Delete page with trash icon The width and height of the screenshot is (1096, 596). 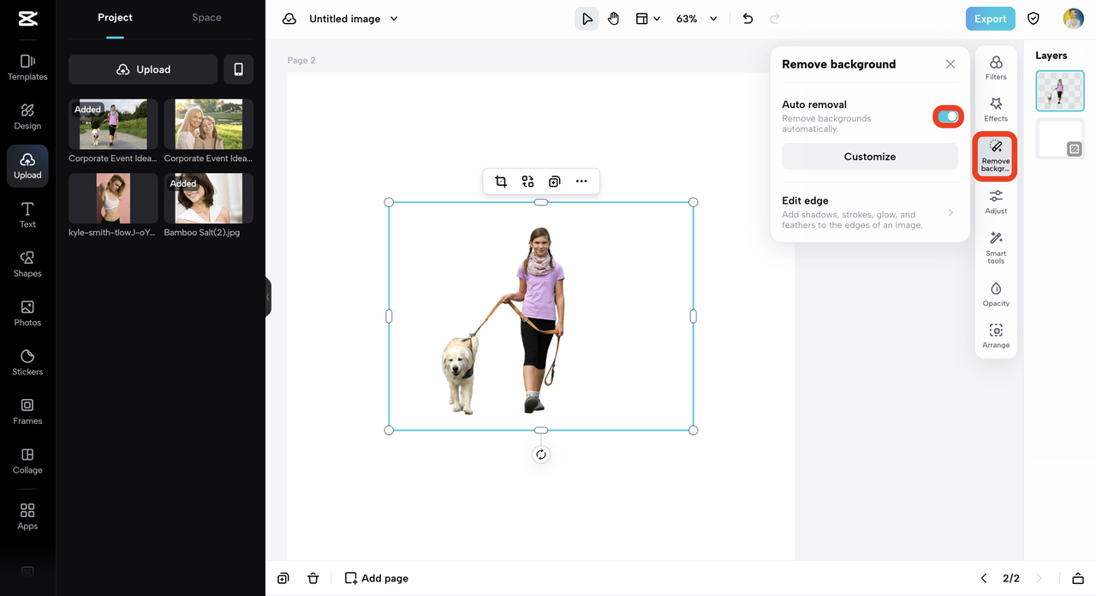(x=313, y=578)
